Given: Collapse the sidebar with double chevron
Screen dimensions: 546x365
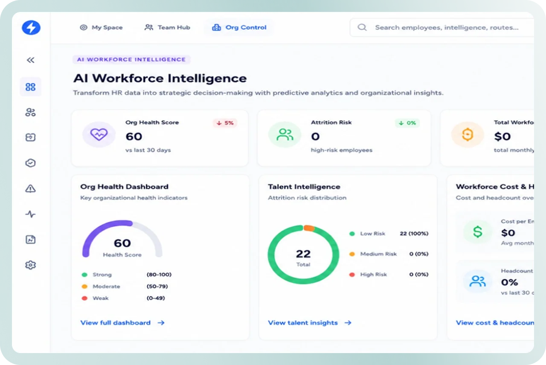Looking at the screenshot, I should (30, 60).
